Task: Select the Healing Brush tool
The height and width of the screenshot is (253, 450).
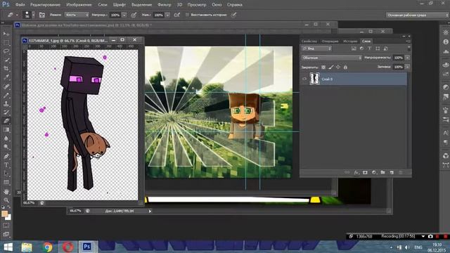Action: pyautogui.click(x=6, y=86)
